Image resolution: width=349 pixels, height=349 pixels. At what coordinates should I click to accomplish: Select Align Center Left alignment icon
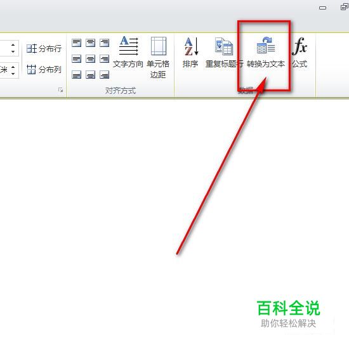76,59
